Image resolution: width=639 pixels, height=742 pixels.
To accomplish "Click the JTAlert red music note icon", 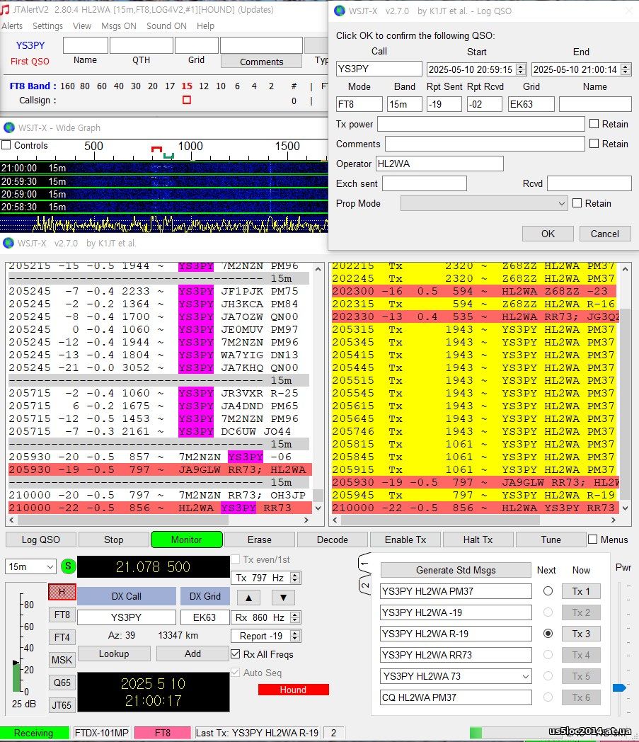I will (5, 9).
